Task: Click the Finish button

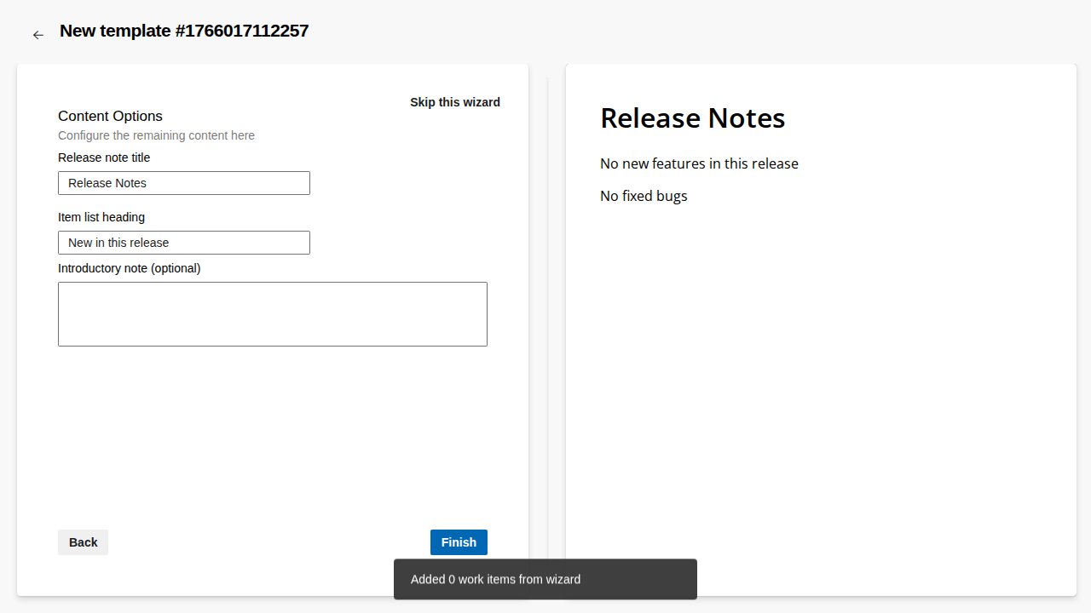Action: point(459,542)
